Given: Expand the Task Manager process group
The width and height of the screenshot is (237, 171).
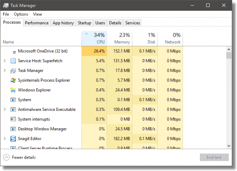Looking at the screenshot, I should tap(5, 70).
